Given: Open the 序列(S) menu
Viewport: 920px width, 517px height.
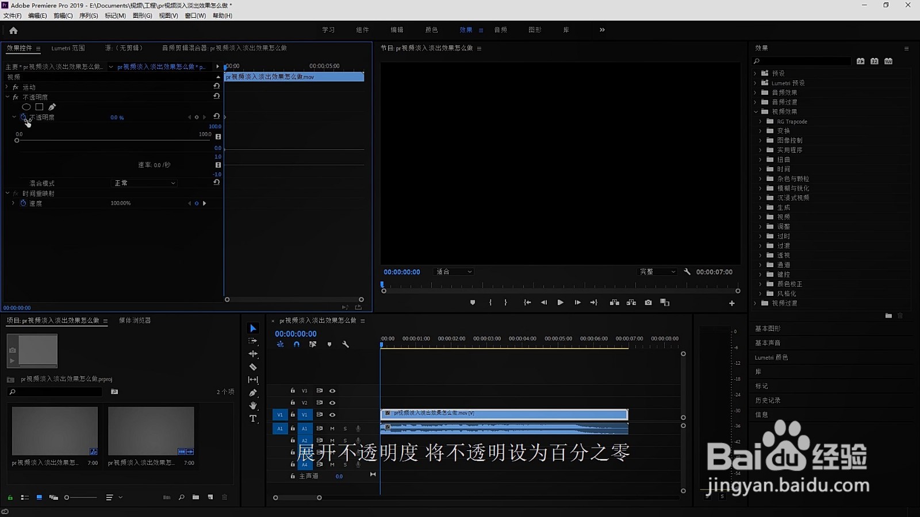Looking at the screenshot, I should [x=89, y=16].
